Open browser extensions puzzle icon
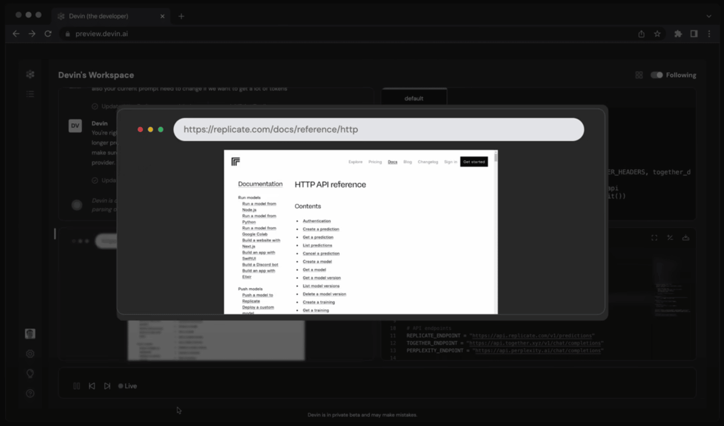 (x=678, y=34)
